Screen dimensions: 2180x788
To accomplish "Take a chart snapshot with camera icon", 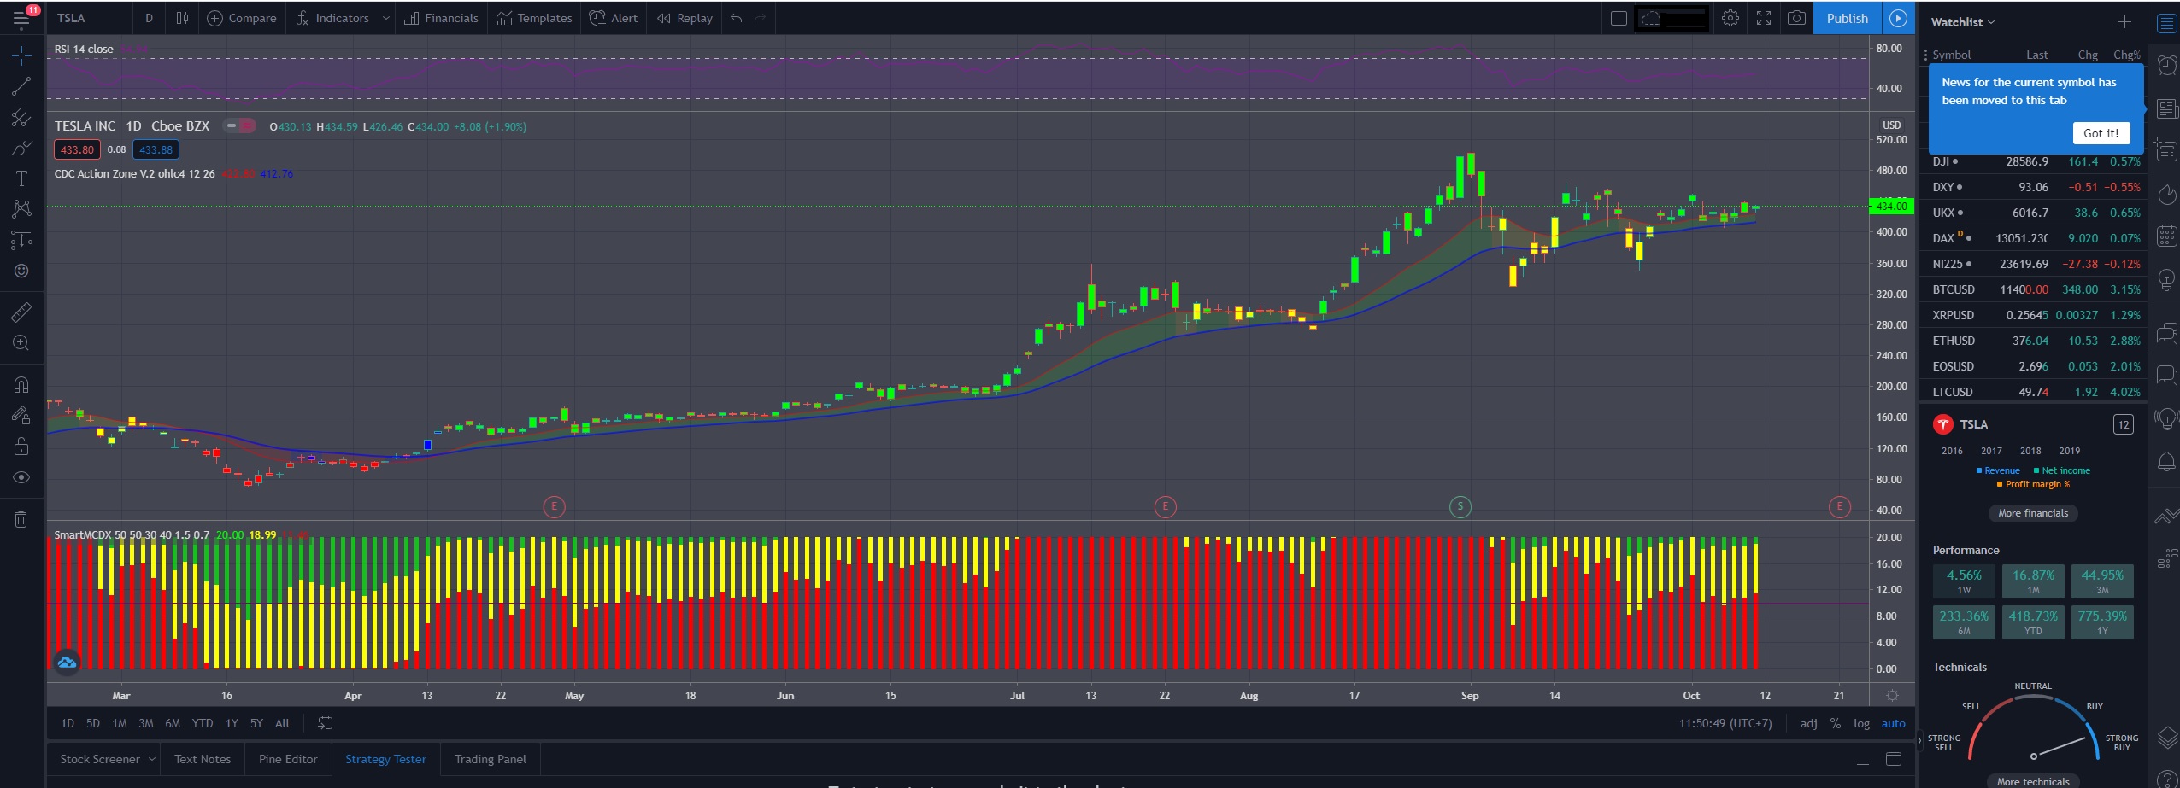I will click(1796, 18).
